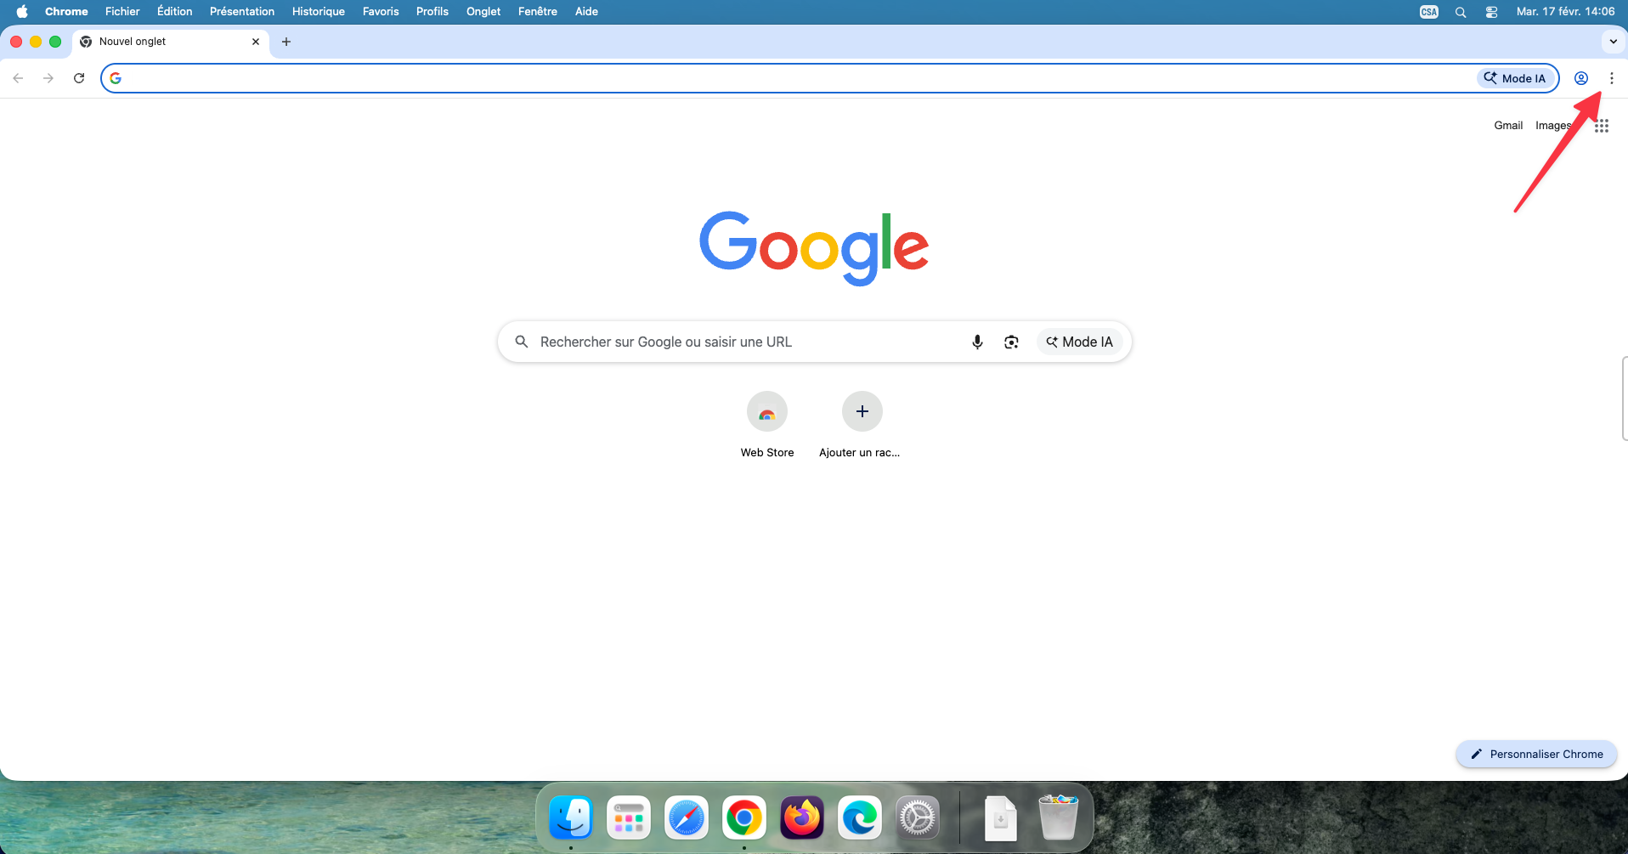Open System Settings from the dock
Screen dimensions: 1628x854
point(918,818)
